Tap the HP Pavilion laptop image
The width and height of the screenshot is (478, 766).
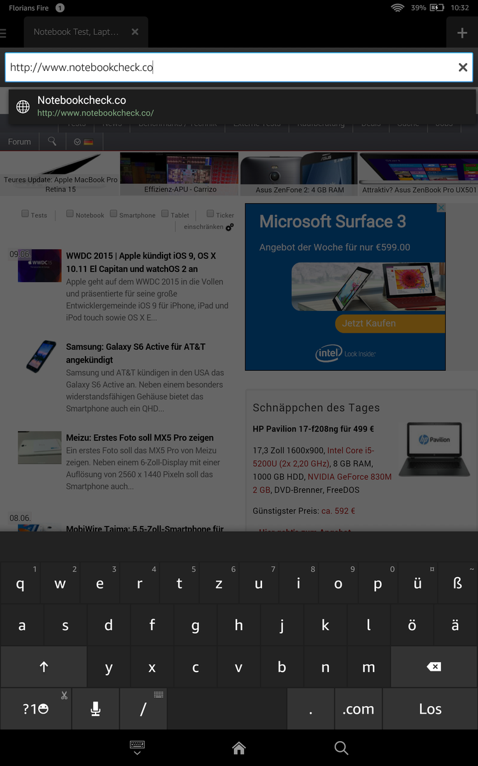coord(434,449)
